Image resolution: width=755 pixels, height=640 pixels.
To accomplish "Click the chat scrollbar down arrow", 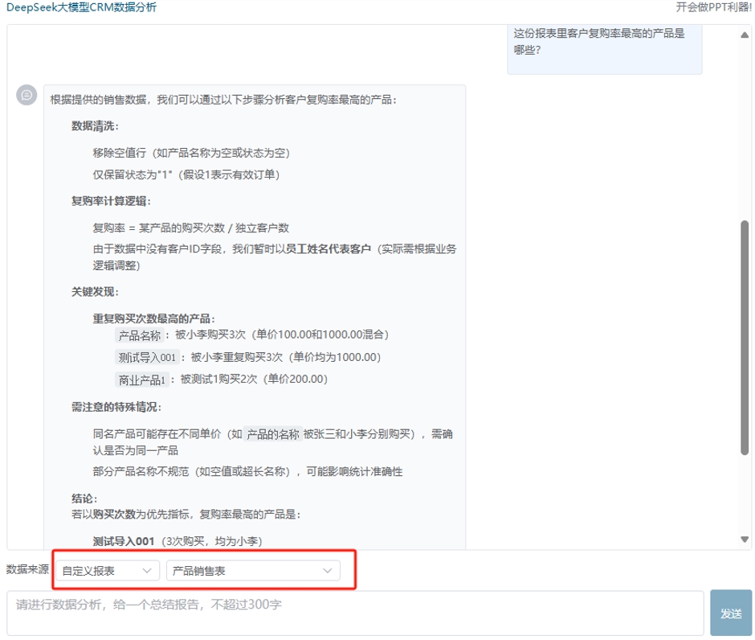I will coord(745,539).
